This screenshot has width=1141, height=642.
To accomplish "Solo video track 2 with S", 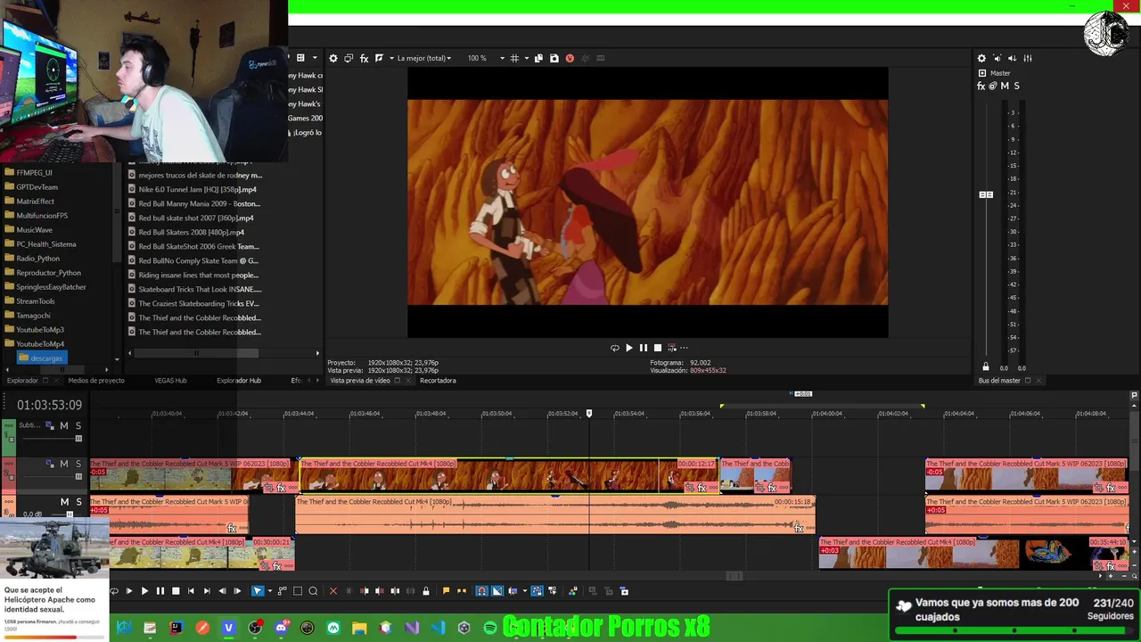I will coord(78,465).
